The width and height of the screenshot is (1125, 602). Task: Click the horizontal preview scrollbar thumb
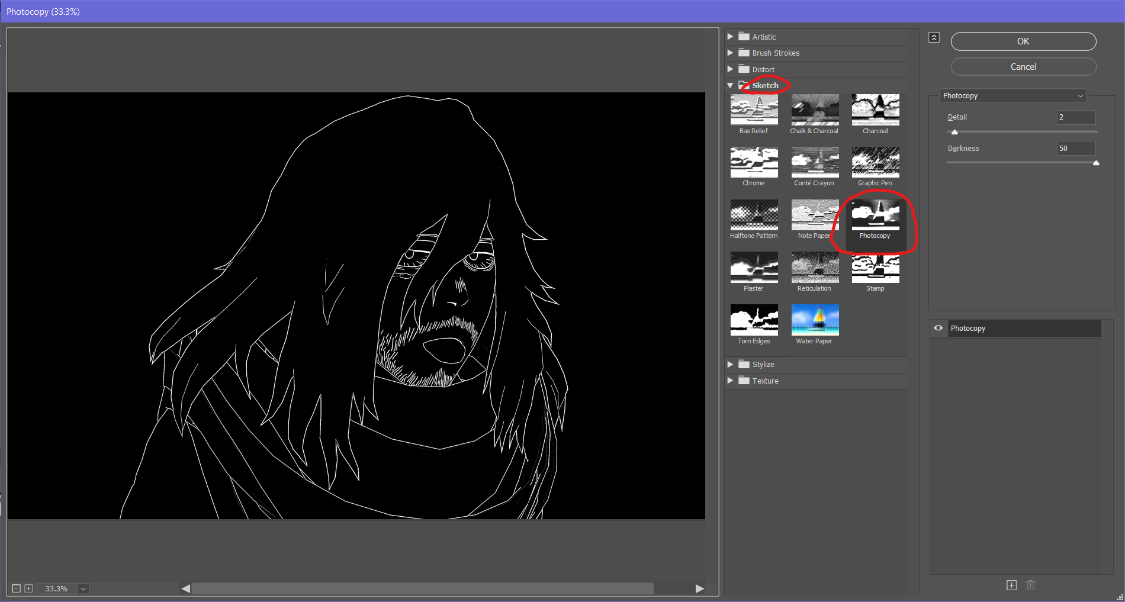tap(423, 588)
